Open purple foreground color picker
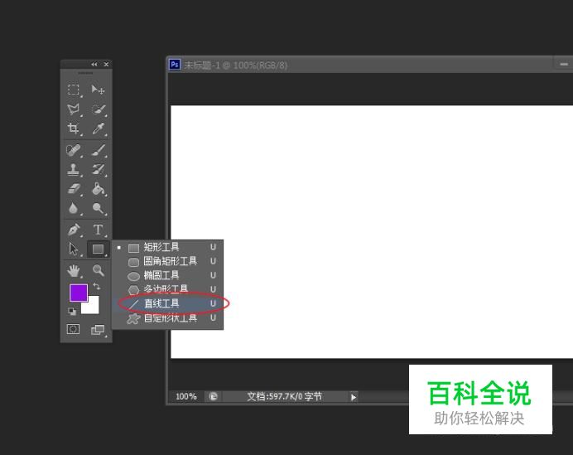 [79, 293]
